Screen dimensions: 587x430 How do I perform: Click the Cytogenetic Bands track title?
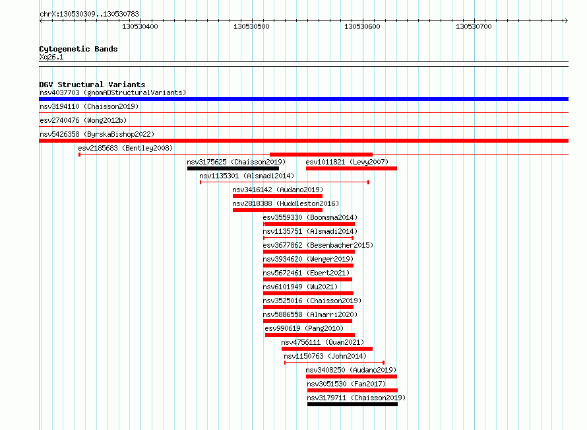coord(78,49)
